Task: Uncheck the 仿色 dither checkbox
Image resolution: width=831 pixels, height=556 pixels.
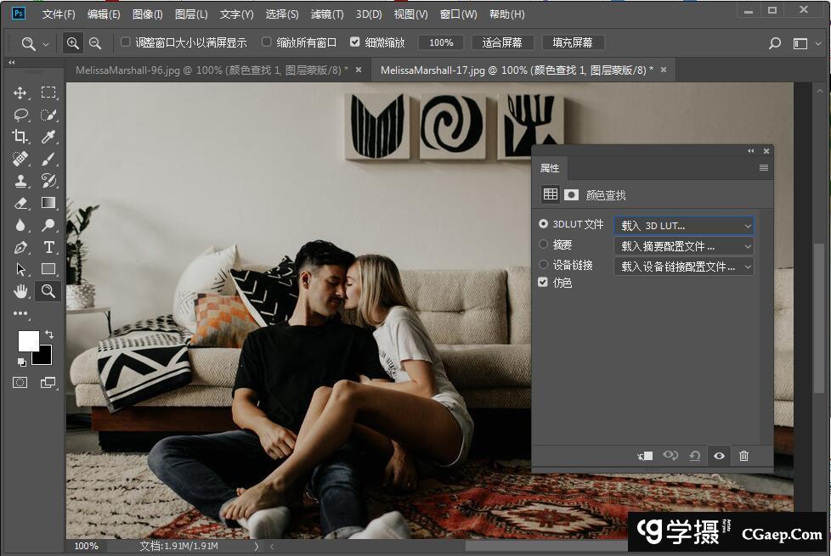Action: click(544, 283)
